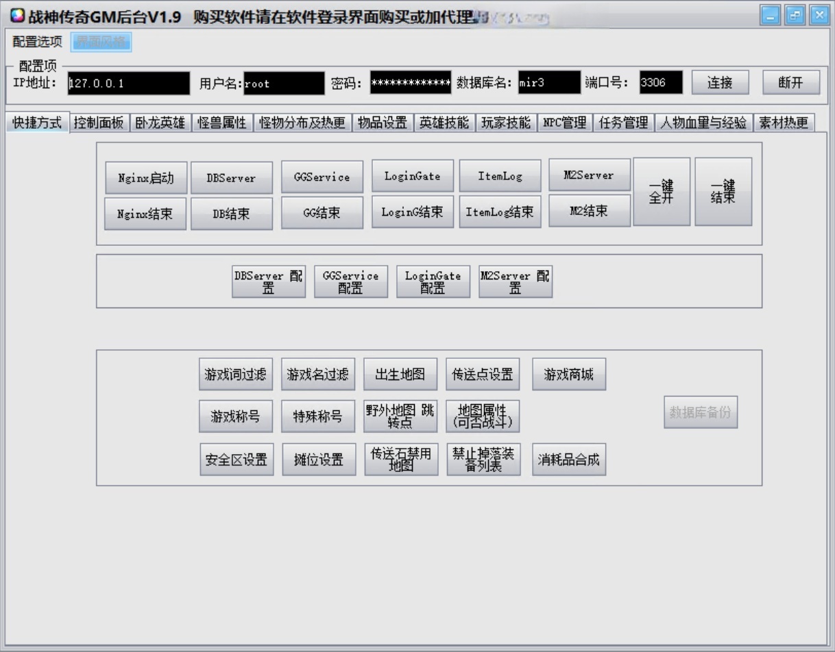Click the DBServer start button
This screenshot has height=652, width=835.
click(x=232, y=177)
